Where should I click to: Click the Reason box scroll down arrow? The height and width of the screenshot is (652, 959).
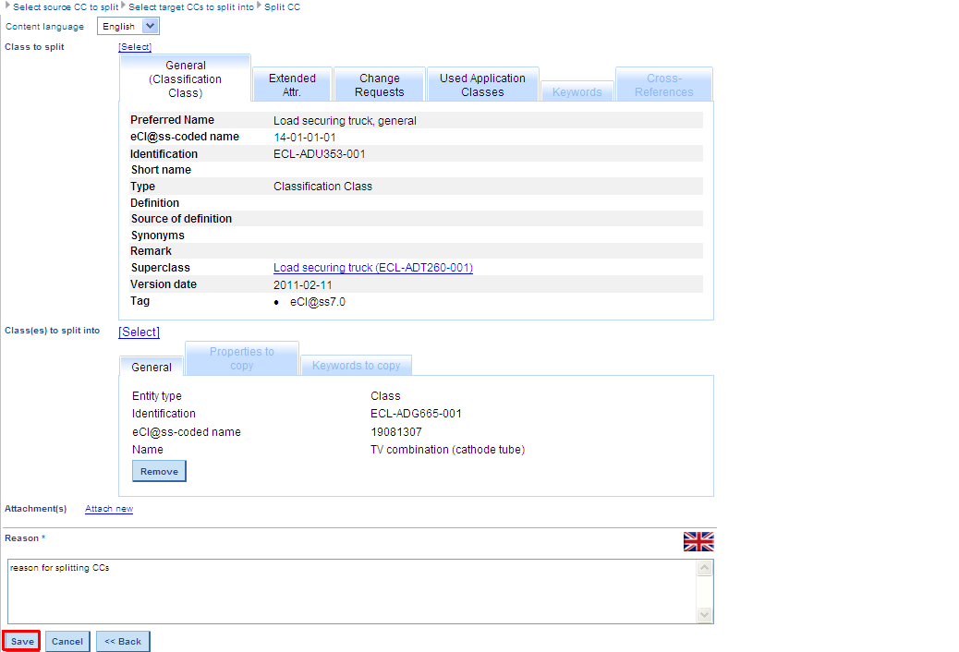tap(705, 615)
